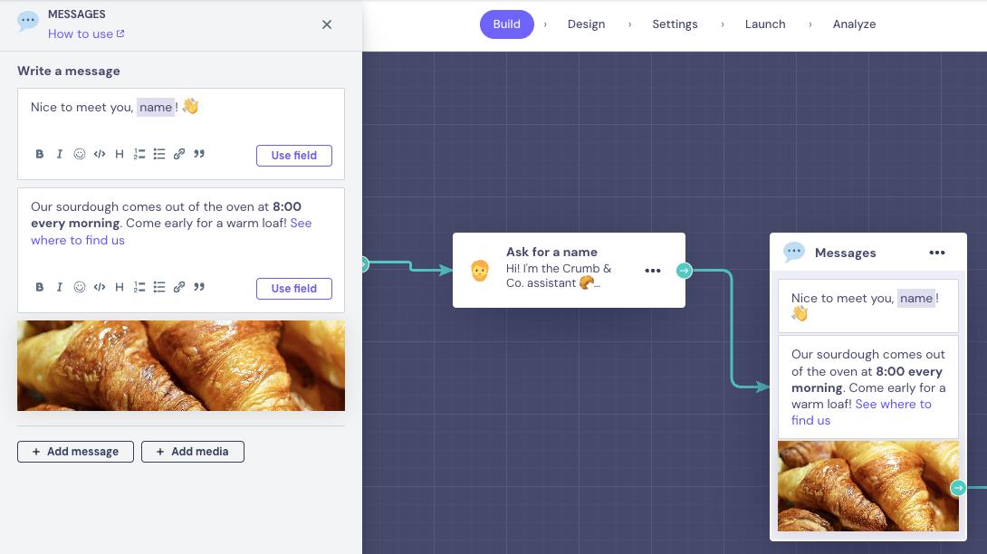Insert blockquote in the sourdough message toolbar
This screenshot has width=987, height=554.
(199, 287)
